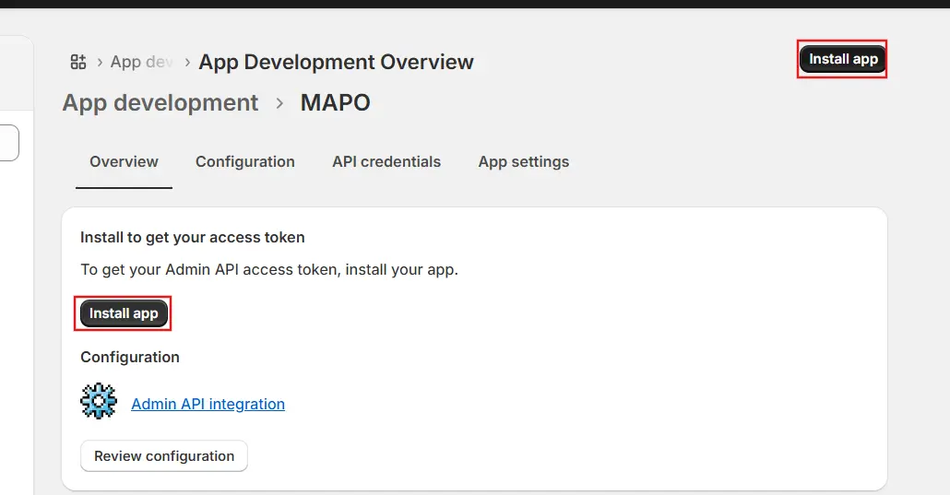The image size is (950, 495).
Task: Click the Configuration section heading in card
Action: (x=130, y=357)
